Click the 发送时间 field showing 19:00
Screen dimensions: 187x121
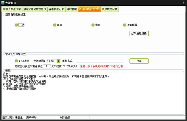point(51,61)
